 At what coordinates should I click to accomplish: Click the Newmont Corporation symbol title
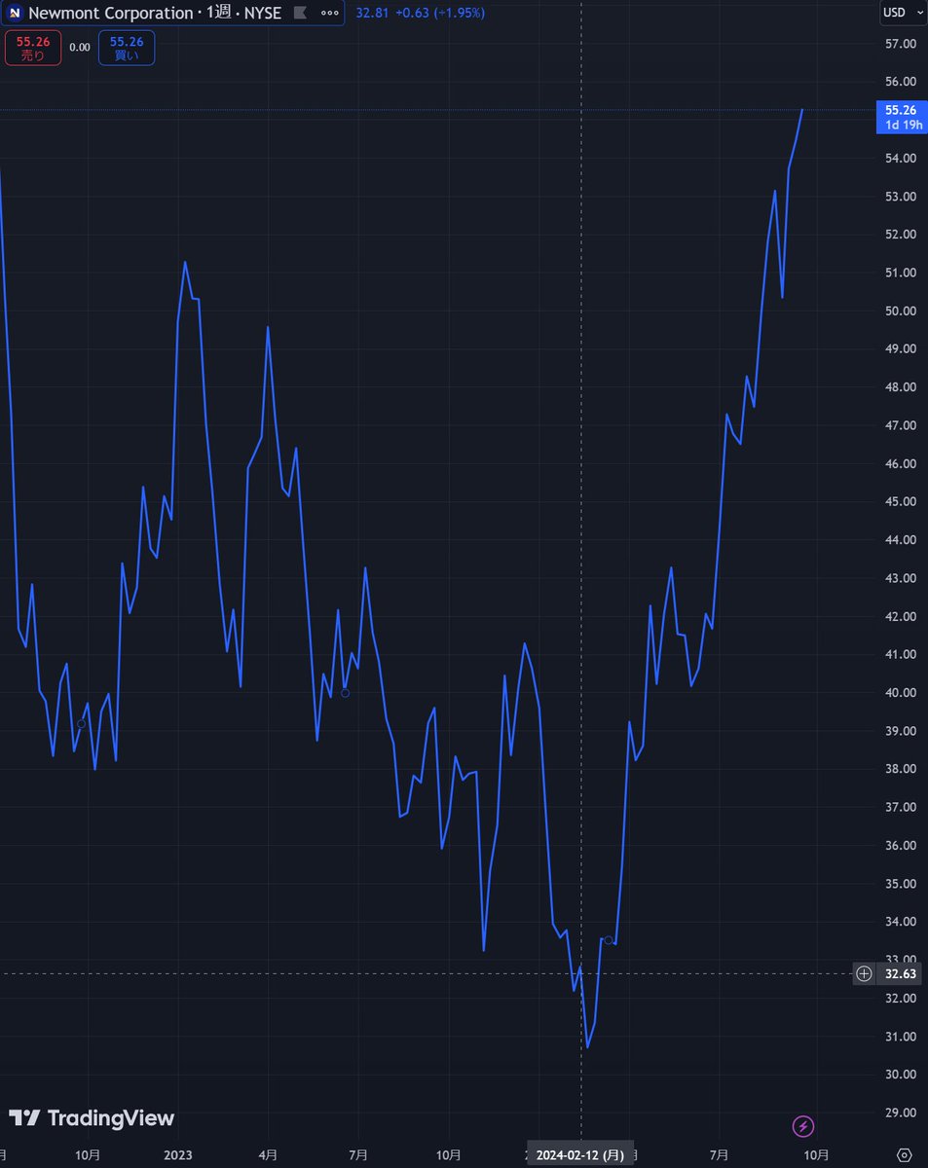tap(110, 14)
